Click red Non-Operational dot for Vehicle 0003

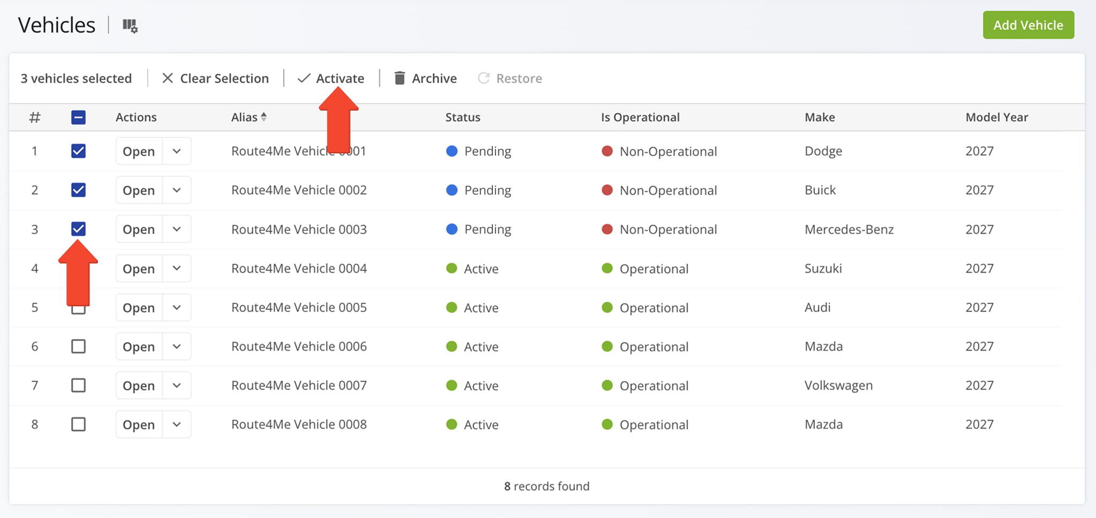(607, 229)
